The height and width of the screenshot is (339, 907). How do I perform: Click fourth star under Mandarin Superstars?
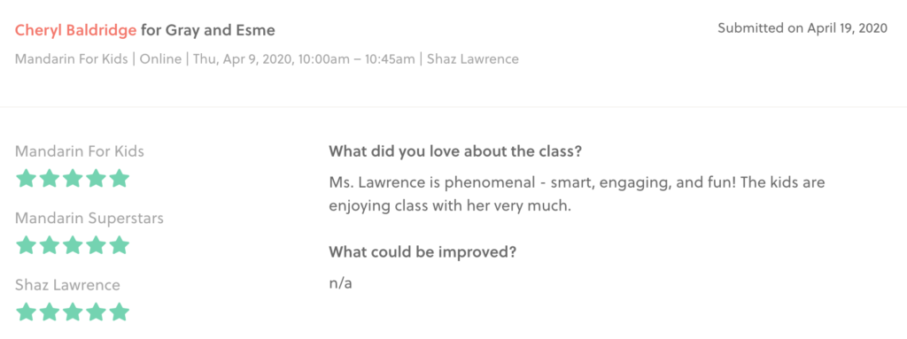pyautogui.click(x=96, y=245)
